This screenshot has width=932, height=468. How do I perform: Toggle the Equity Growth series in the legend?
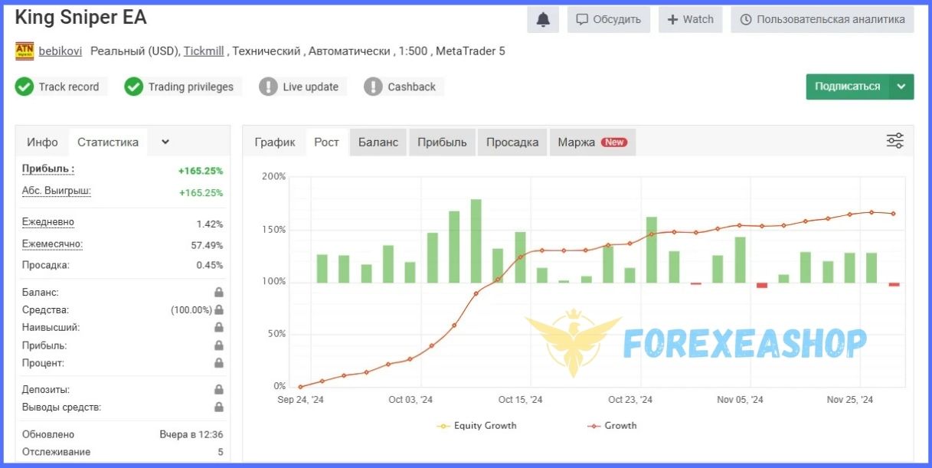[477, 426]
